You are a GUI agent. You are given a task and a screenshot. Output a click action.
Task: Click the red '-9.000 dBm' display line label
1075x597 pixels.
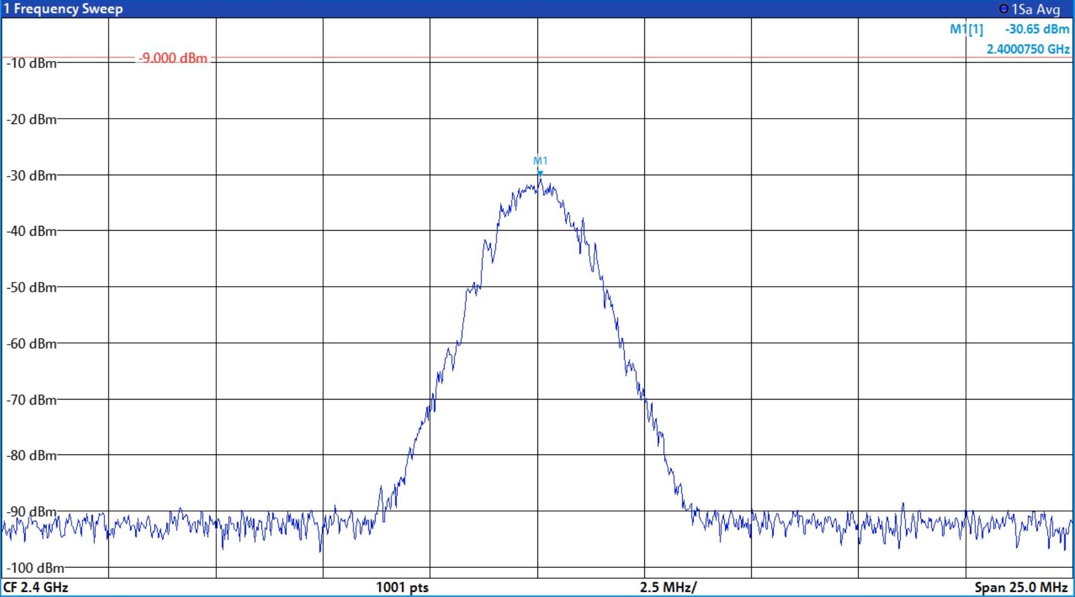pos(173,58)
